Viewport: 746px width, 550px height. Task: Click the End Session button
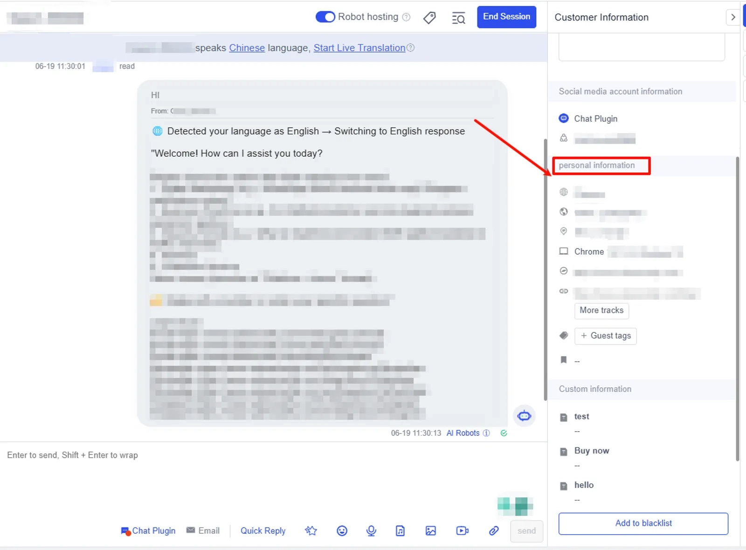(x=506, y=17)
